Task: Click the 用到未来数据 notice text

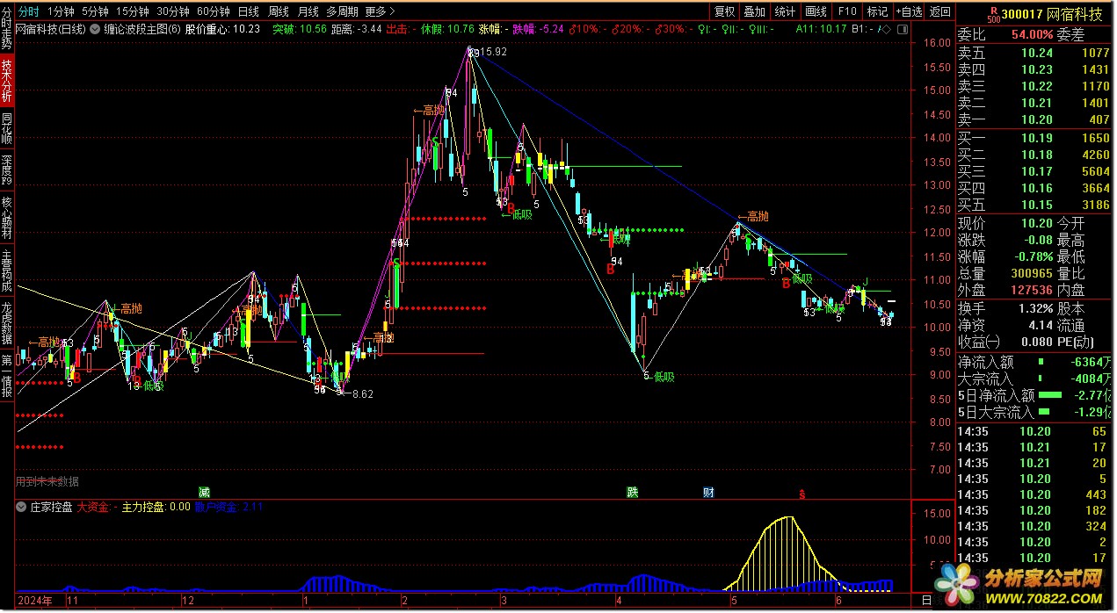Action: click(47, 481)
